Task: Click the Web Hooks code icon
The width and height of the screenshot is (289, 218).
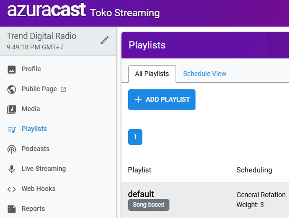Action: click(x=12, y=189)
